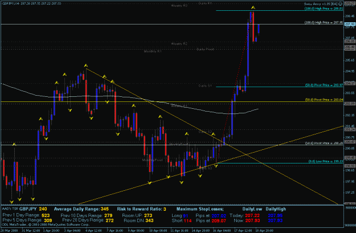Click the 'Daily Pivot' level label
Screen dimensions: 356x233
pos(205,50)
